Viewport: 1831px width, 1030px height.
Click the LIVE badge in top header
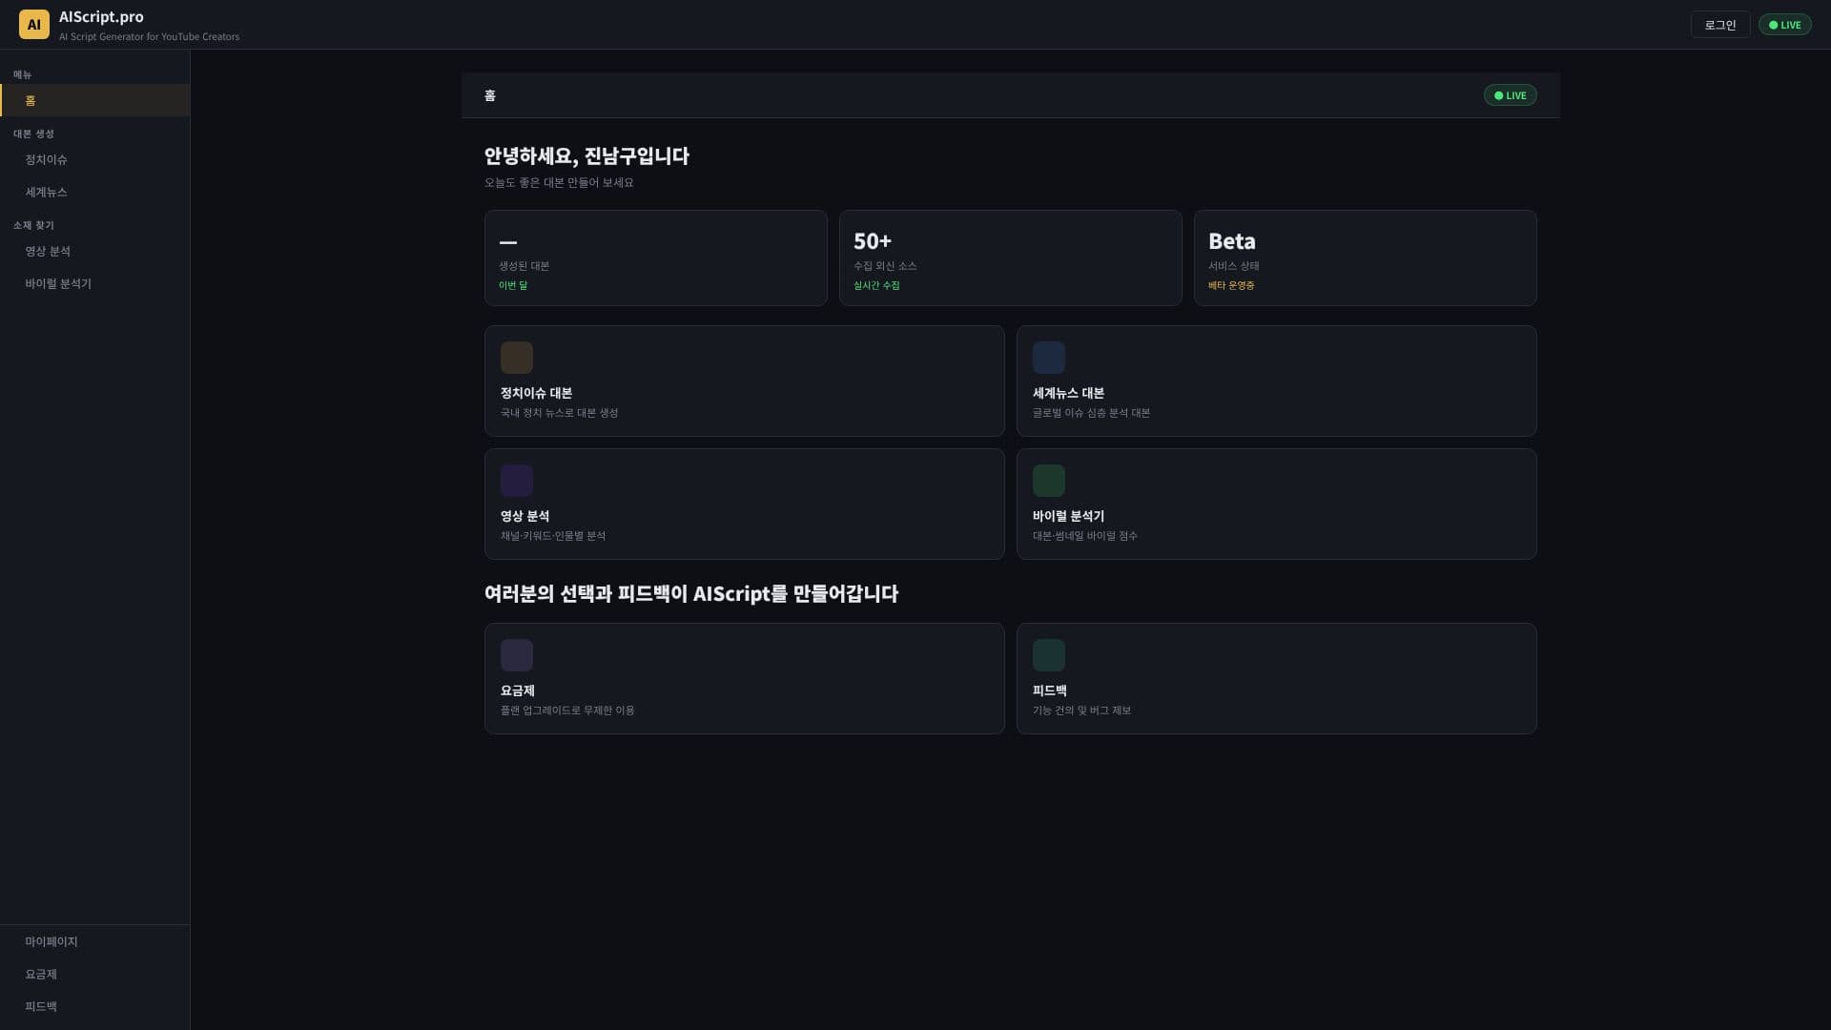coord(1785,25)
